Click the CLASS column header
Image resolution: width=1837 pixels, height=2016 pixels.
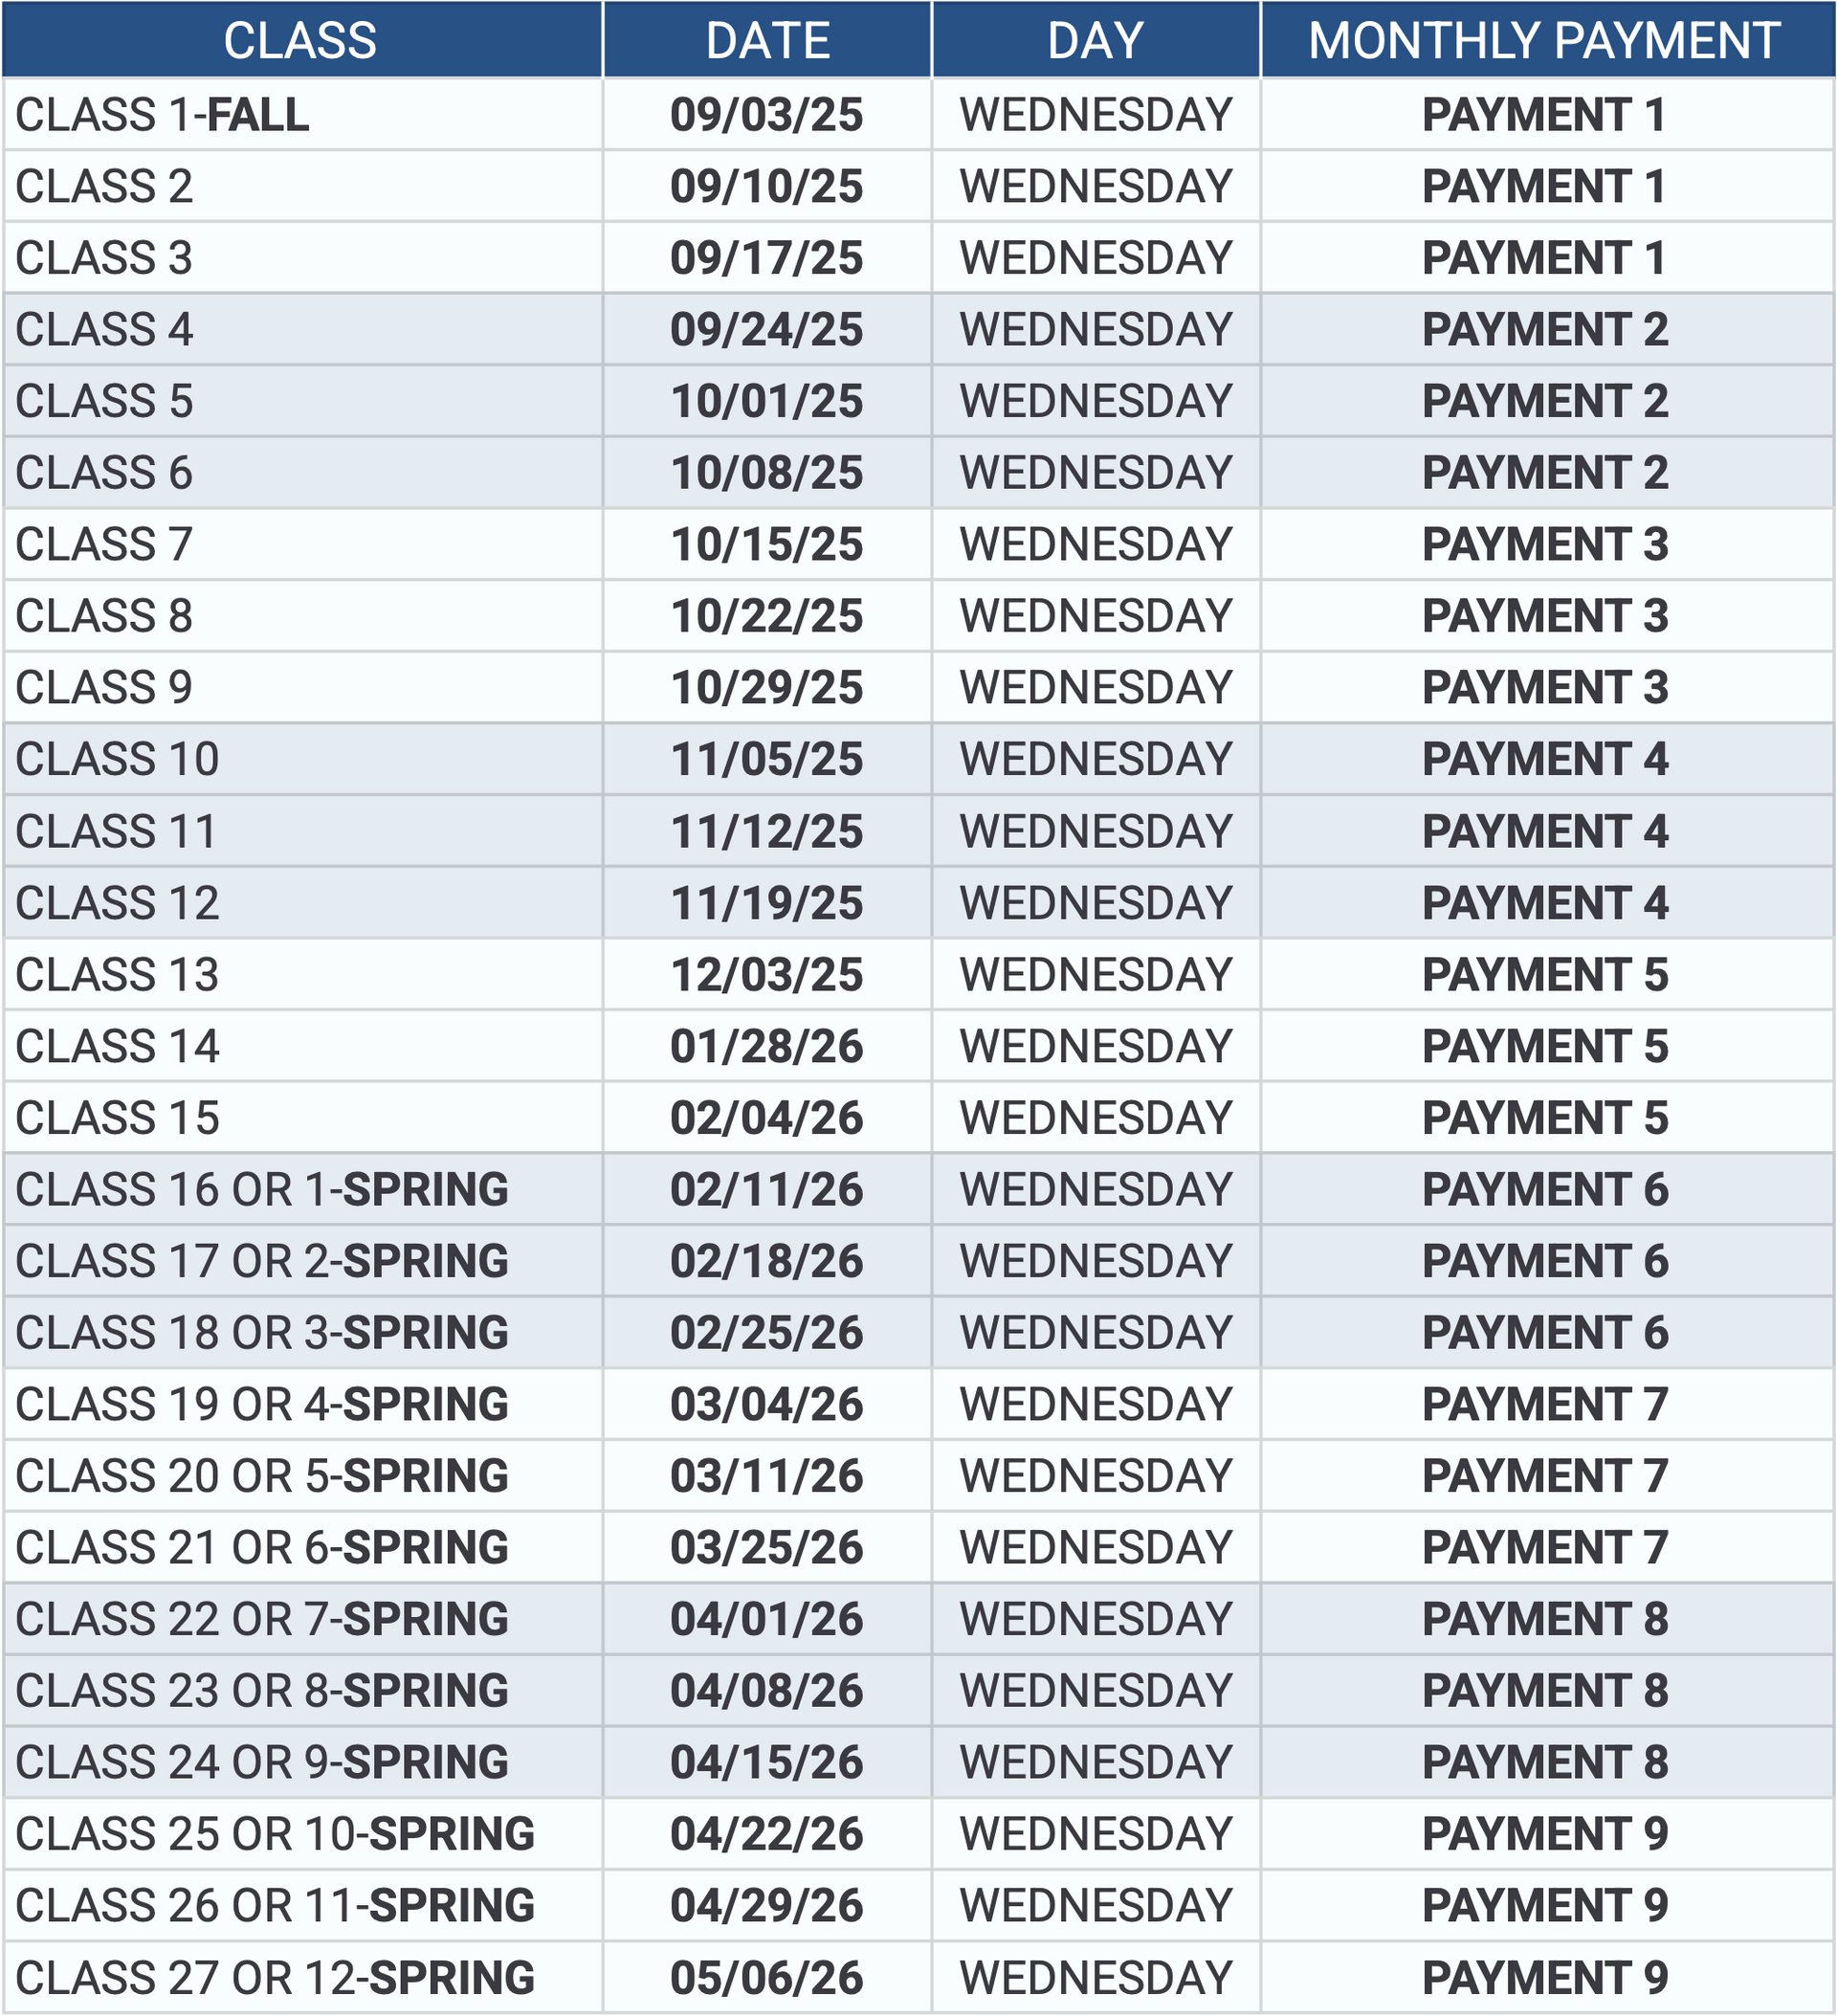(300, 41)
